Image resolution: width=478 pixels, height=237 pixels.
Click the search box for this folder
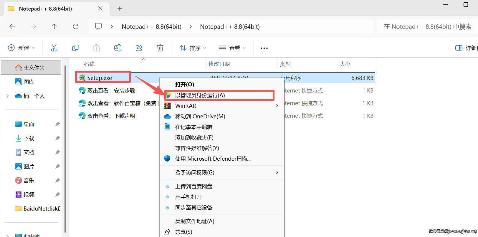(x=427, y=27)
